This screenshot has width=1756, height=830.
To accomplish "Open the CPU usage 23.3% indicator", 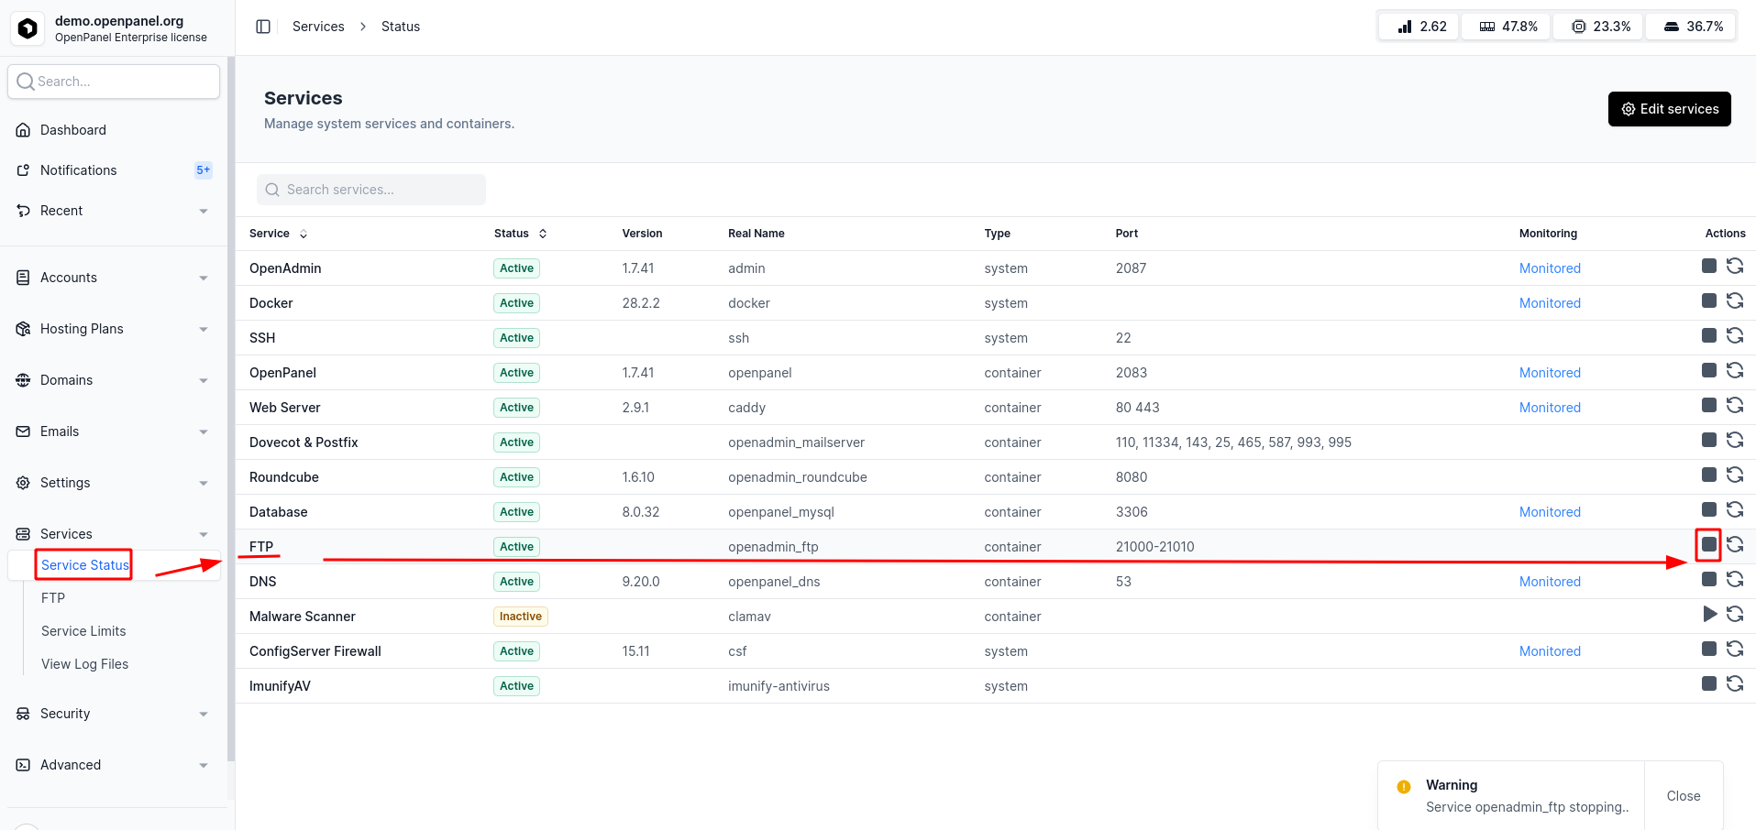I will point(1598,27).
